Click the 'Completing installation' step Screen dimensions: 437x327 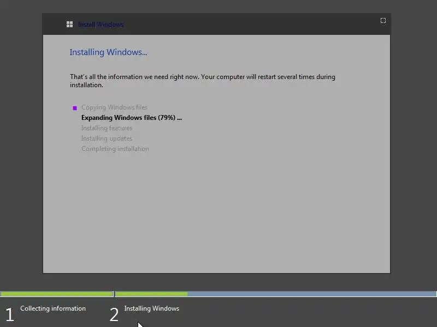point(115,149)
